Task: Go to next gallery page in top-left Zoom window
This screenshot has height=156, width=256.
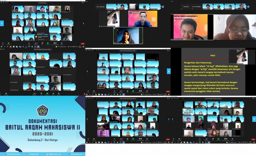Action: click(84, 23)
